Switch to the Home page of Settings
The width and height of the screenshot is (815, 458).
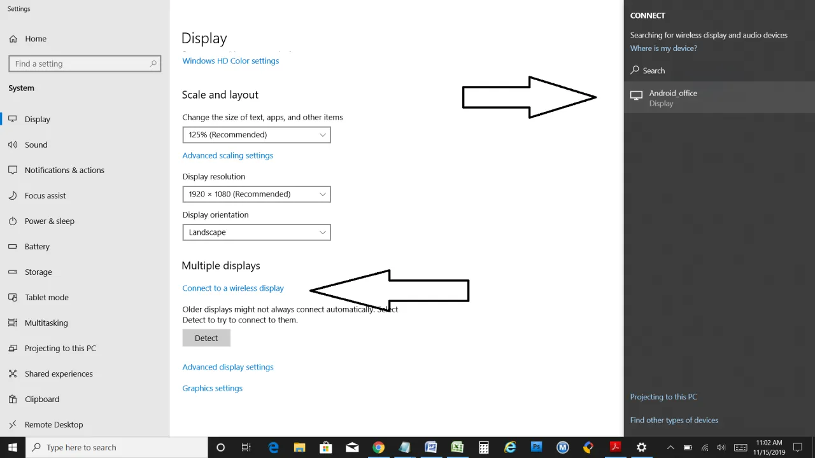35,39
